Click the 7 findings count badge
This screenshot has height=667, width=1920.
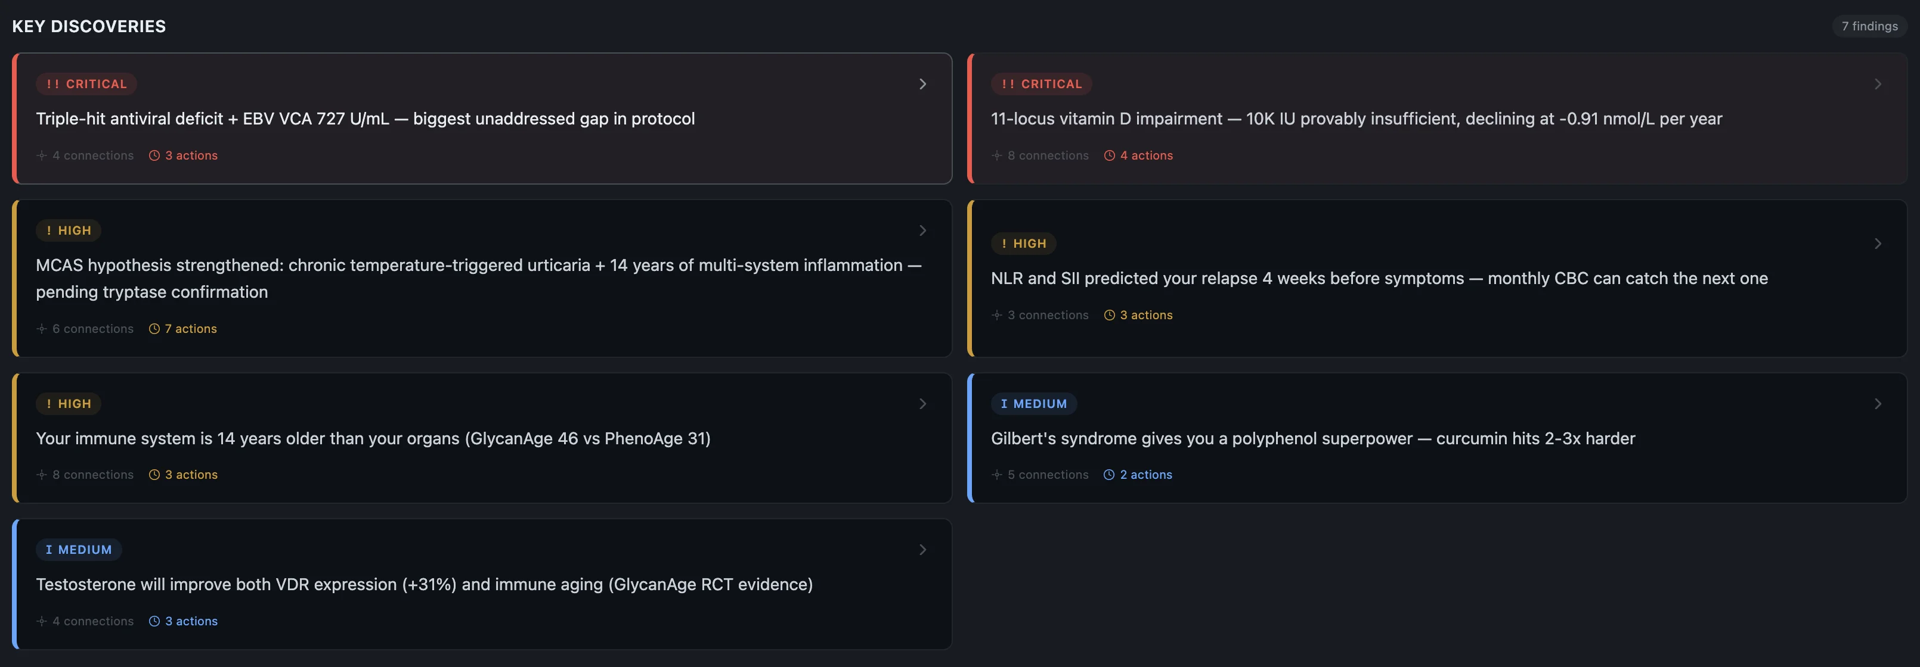[x=1869, y=26]
